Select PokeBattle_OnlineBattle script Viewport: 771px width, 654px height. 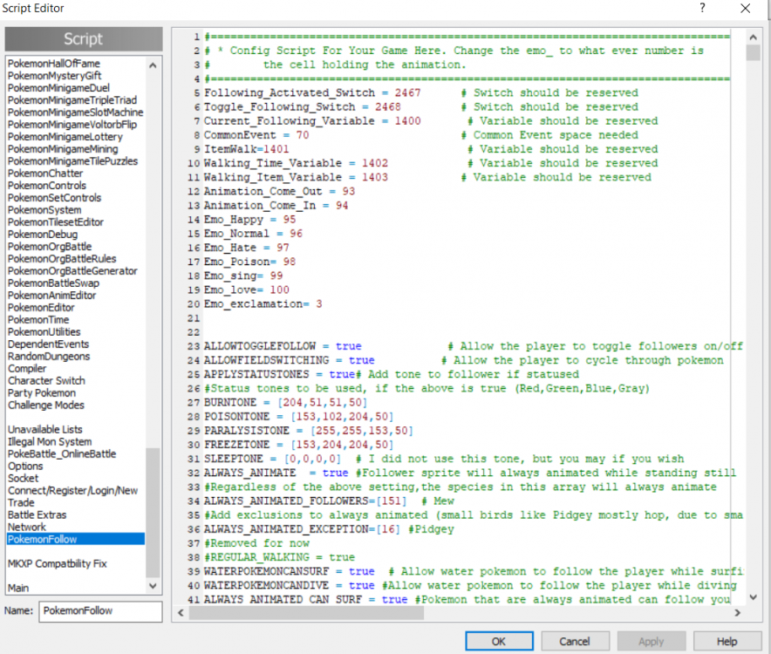click(62, 453)
